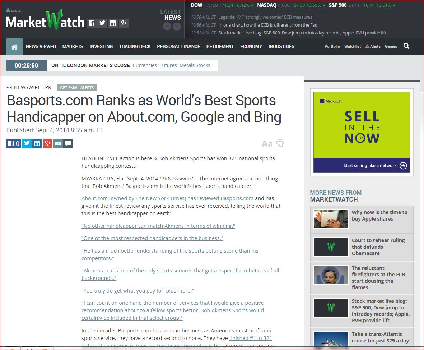The width and height of the screenshot is (424, 350).
Task: Open 'You truly do get what you pay for' link
Action: pos(138,291)
